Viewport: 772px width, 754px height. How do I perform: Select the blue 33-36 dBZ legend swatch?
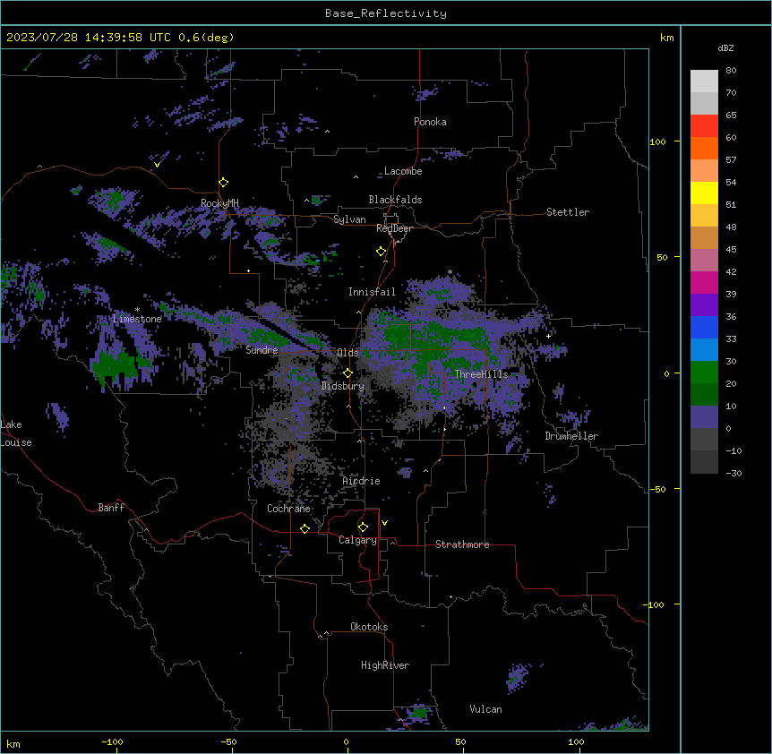pyautogui.click(x=704, y=327)
